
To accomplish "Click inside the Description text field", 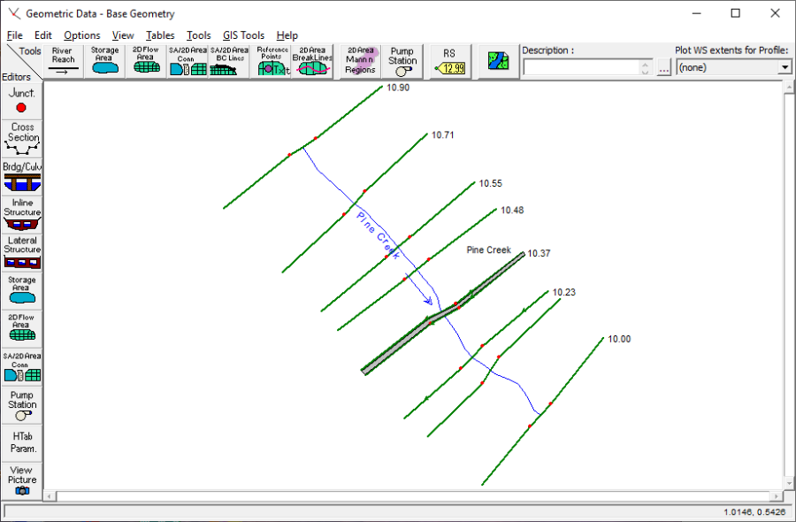I will point(581,68).
